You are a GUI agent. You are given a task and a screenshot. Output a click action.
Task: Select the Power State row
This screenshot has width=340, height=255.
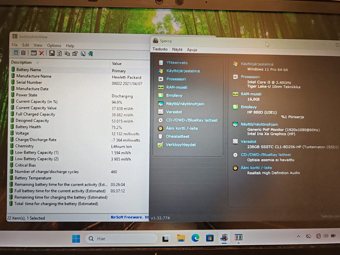[x=79, y=95]
